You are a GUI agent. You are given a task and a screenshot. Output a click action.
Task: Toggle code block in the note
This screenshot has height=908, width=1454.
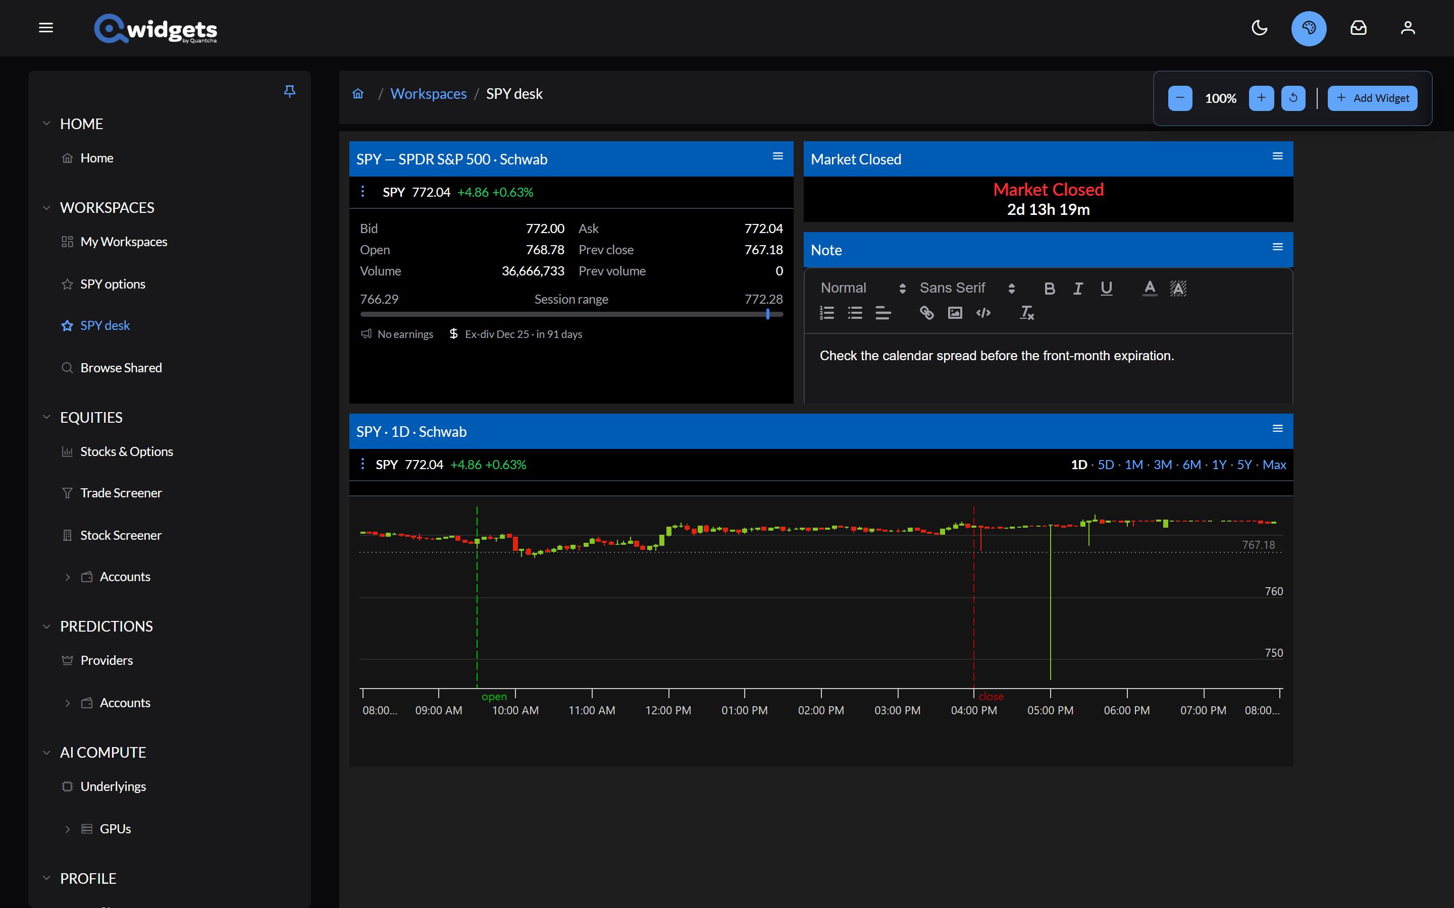tap(983, 313)
